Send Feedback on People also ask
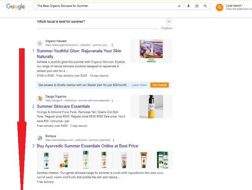This screenshot has width=252, height=190. 167,28
